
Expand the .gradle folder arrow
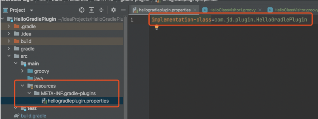pyautogui.click(x=9, y=26)
